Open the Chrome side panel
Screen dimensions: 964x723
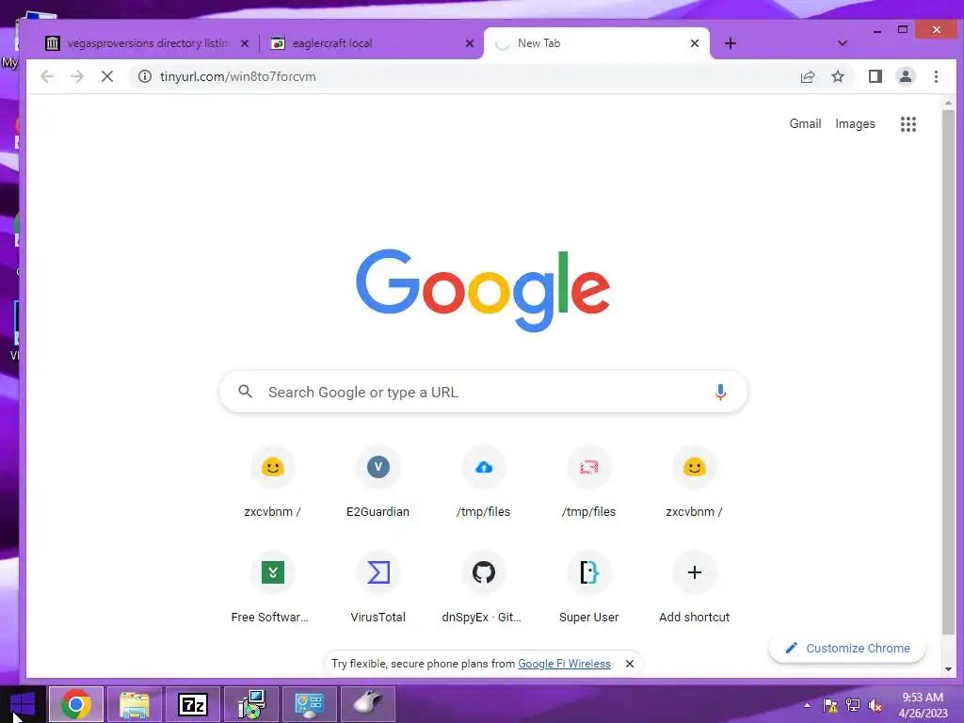(x=875, y=76)
